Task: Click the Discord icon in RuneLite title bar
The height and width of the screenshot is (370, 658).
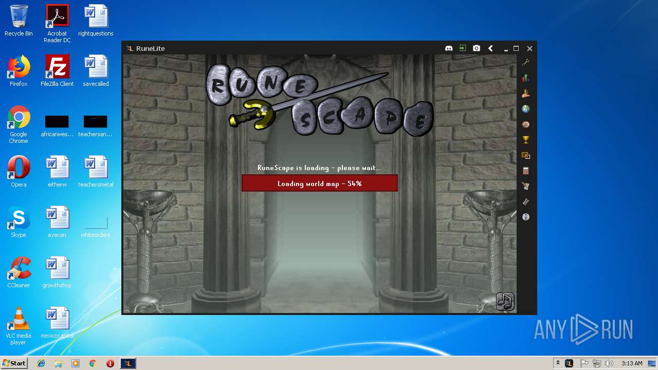Action: pos(449,48)
